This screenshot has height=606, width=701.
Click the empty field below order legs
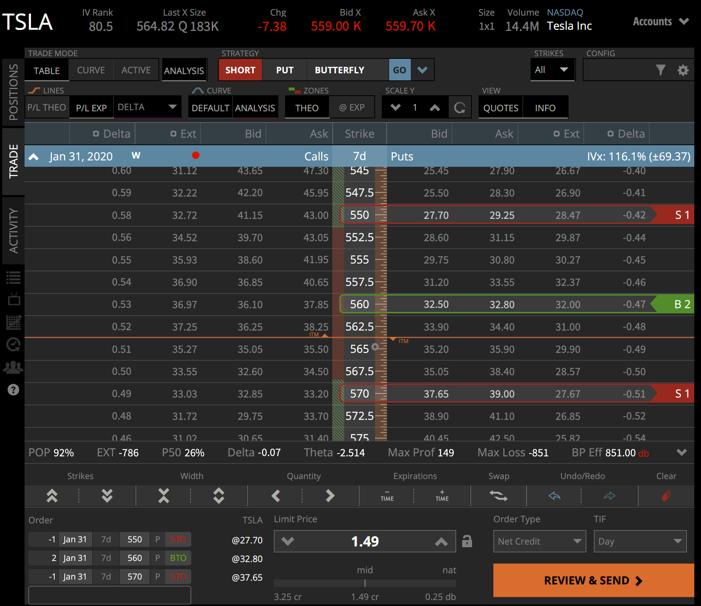(x=110, y=595)
